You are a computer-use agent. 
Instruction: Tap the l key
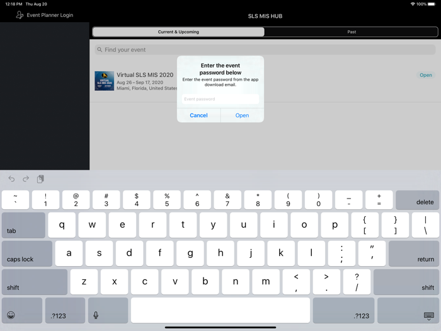(311, 253)
